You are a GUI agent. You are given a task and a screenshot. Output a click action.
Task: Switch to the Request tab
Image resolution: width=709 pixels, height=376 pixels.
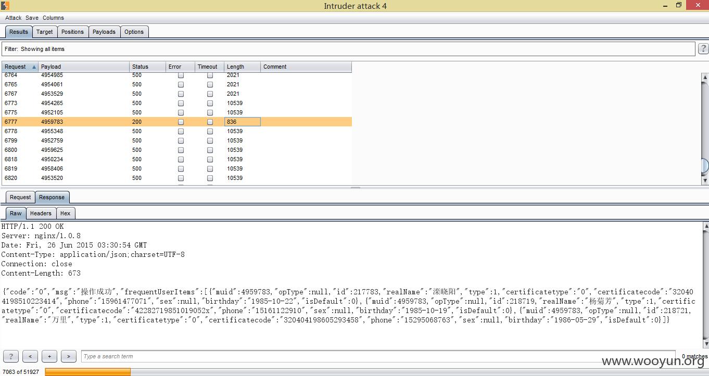pyautogui.click(x=20, y=197)
